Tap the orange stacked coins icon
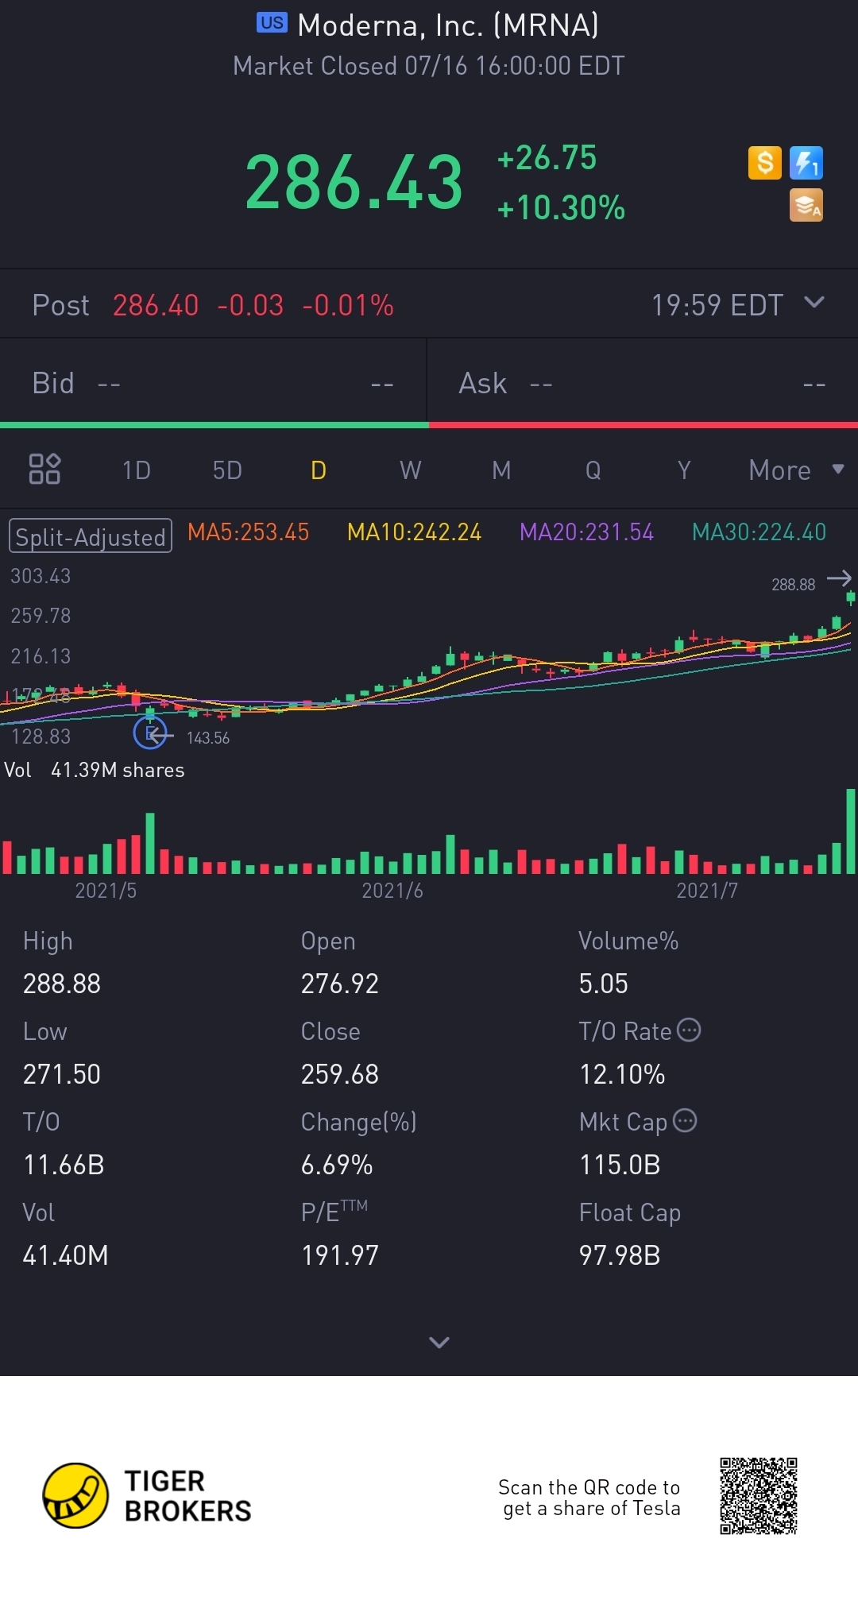 click(806, 205)
